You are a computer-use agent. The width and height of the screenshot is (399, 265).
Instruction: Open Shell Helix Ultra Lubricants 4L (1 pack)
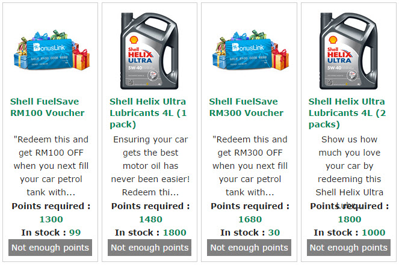tap(148, 112)
